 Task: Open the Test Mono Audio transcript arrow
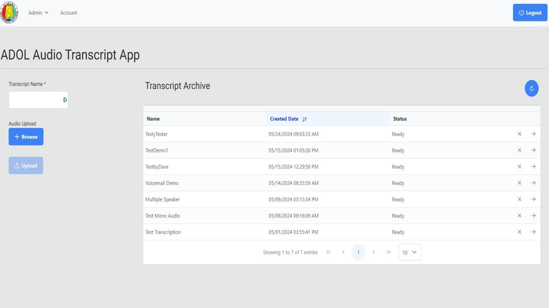point(534,216)
